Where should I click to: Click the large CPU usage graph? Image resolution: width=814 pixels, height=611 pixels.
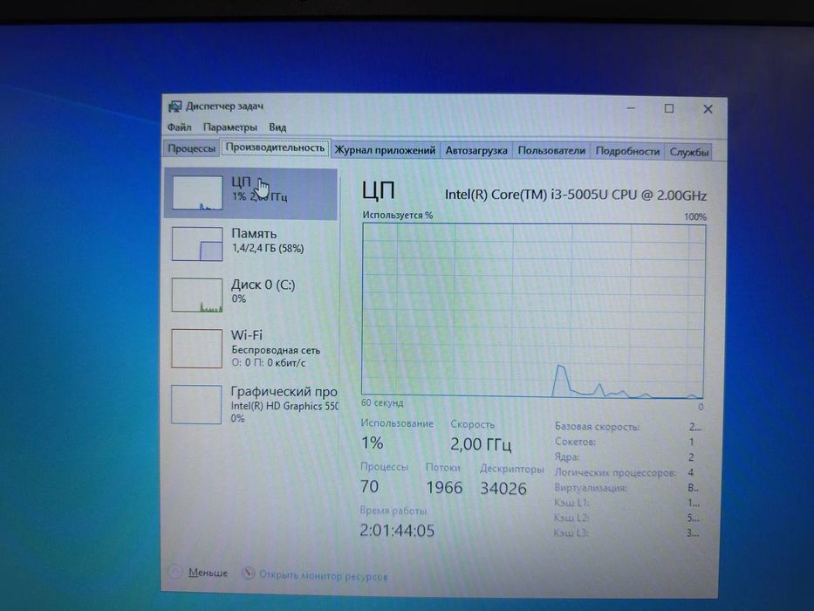(x=533, y=312)
